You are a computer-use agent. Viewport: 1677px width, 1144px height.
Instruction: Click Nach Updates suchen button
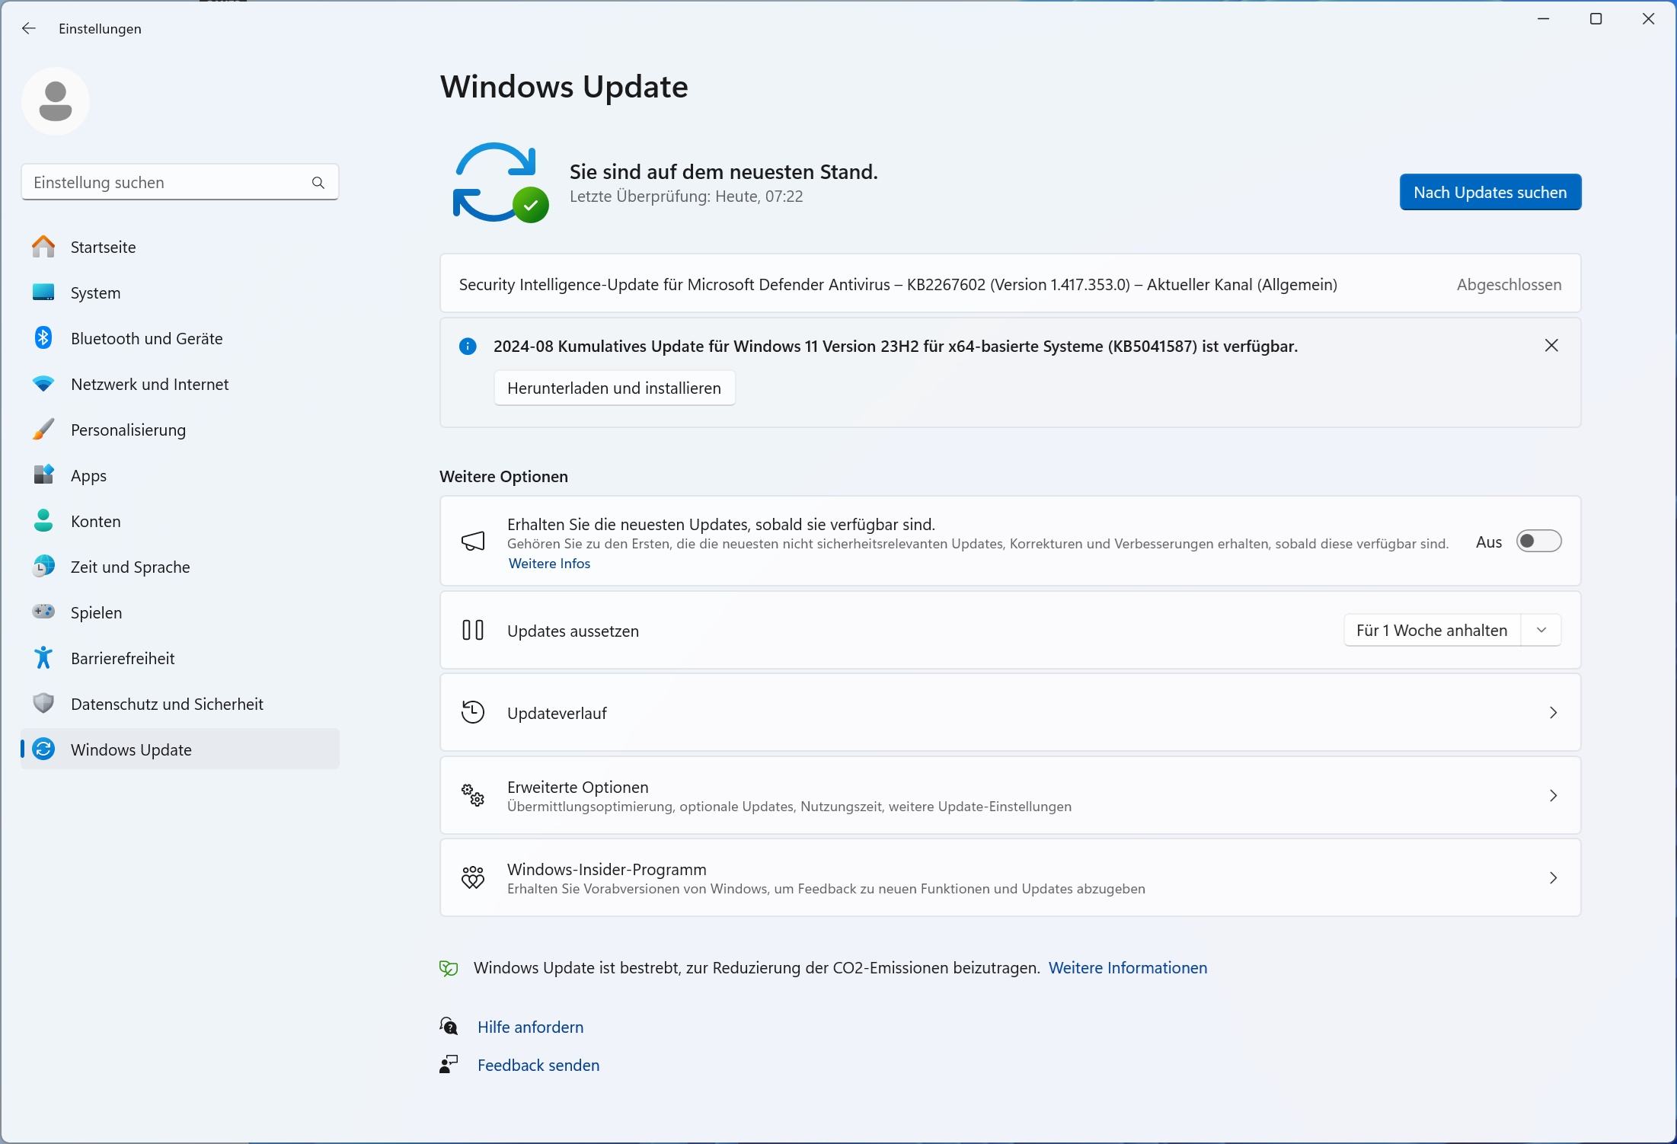pyautogui.click(x=1490, y=192)
